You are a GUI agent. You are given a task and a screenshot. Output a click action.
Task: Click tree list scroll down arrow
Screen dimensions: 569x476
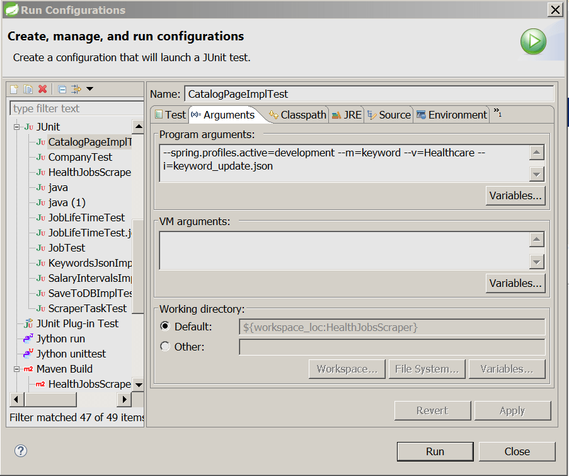point(138,385)
